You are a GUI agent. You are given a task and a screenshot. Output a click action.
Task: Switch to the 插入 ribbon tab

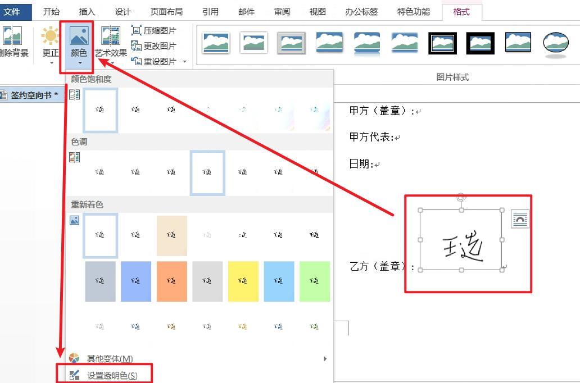[x=87, y=12]
